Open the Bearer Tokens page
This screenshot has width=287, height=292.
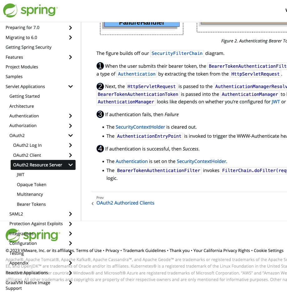coord(32,204)
